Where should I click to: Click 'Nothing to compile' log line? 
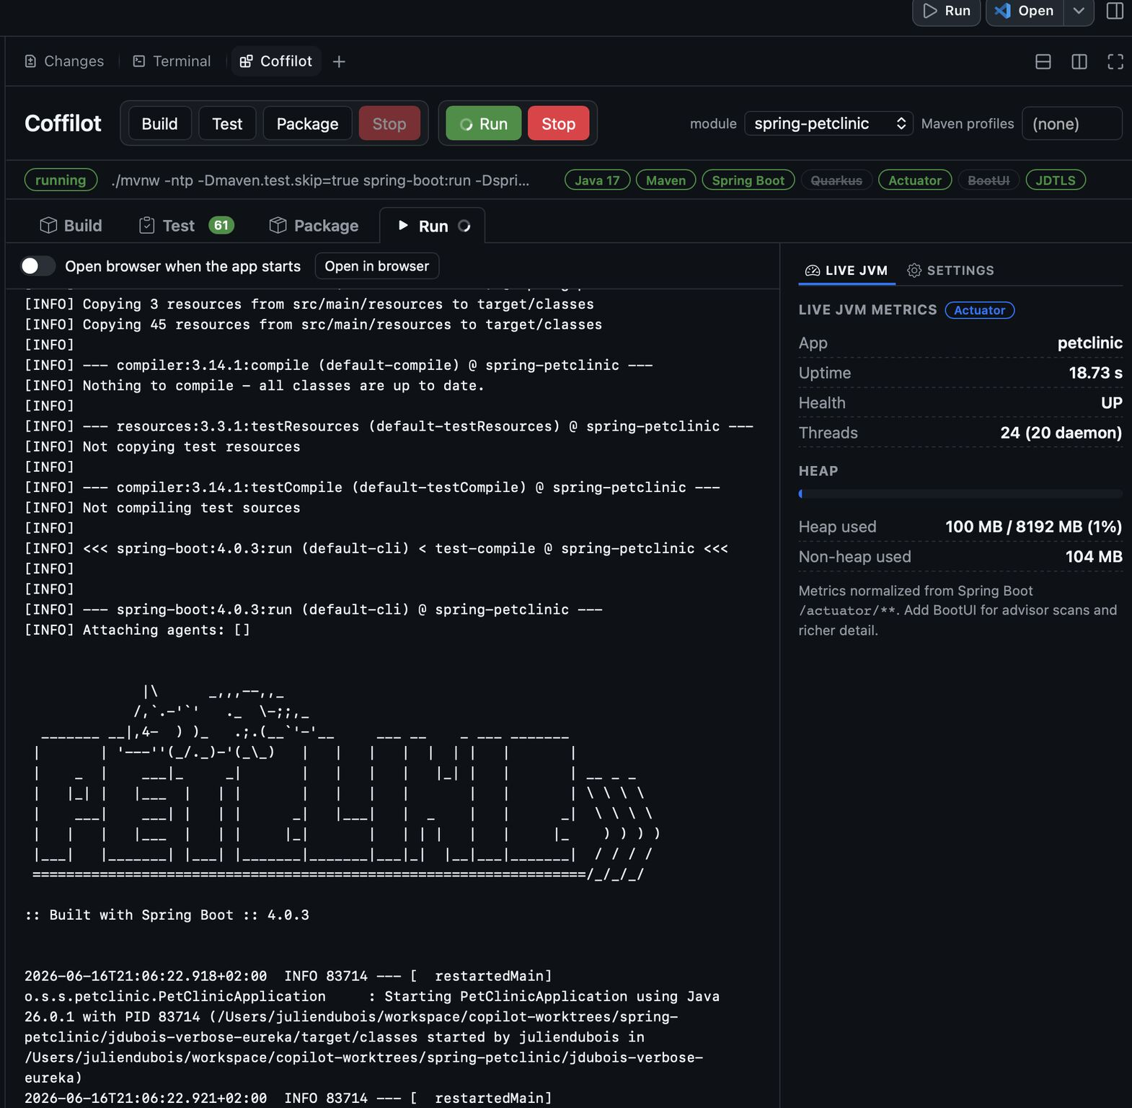point(254,386)
